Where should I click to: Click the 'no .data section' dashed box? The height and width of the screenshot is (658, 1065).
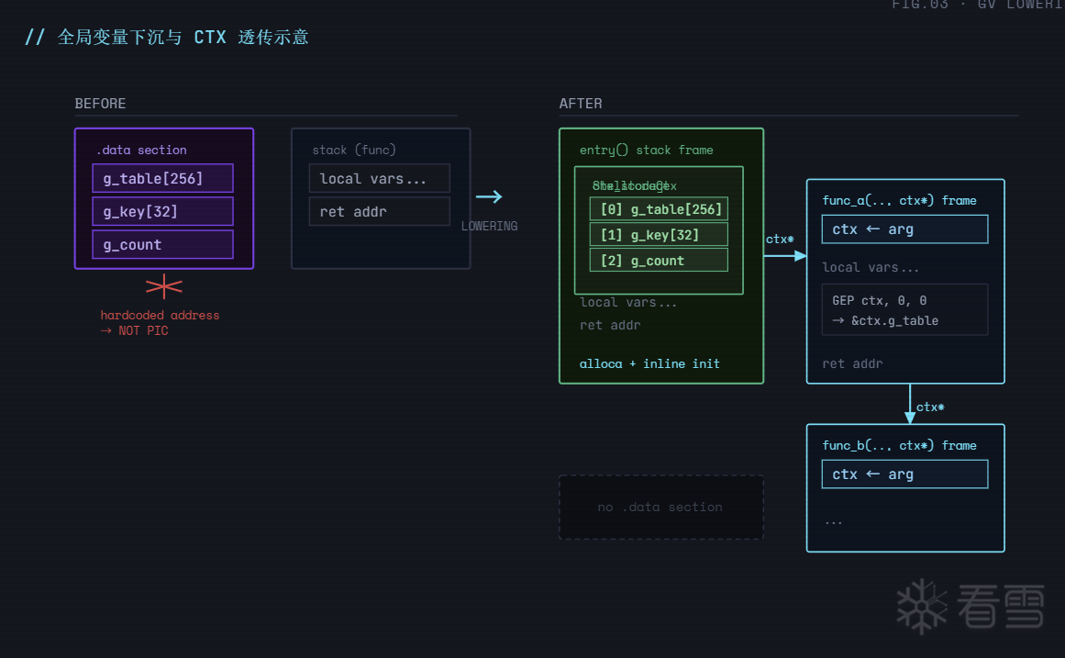pos(660,507)
